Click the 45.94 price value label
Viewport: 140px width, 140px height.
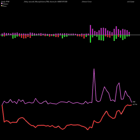(135, 104)
